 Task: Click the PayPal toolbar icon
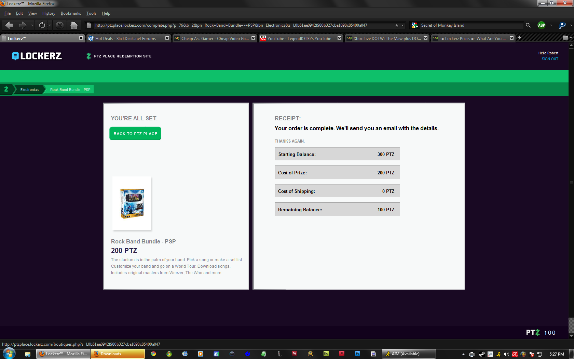[562, 25]
